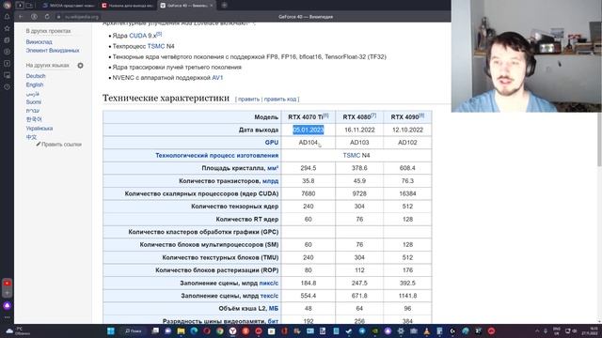The image size is (602, 338).
Task: Open the Элемент Викиданных link
Action: (x=53, y=50)
